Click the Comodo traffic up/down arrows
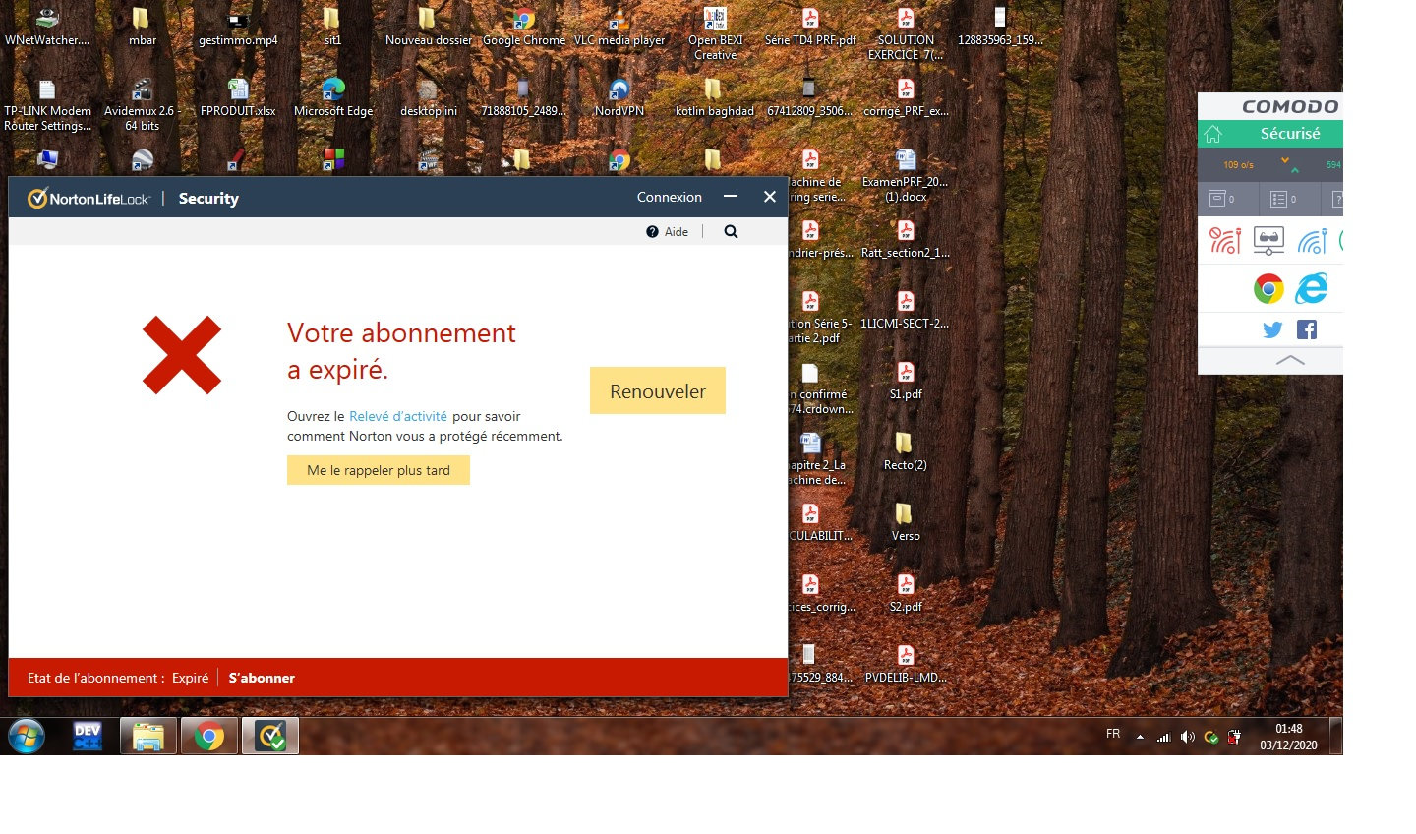 click(1289, 164)
